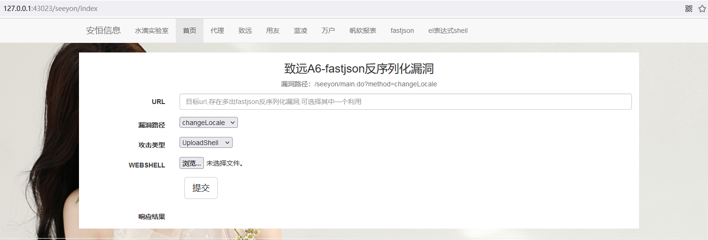Image resolution: width=708 pixels, height=240 pixels.
Task: Click the 响应结果 label
Action: pyautogui.click(x=152, y=217)
